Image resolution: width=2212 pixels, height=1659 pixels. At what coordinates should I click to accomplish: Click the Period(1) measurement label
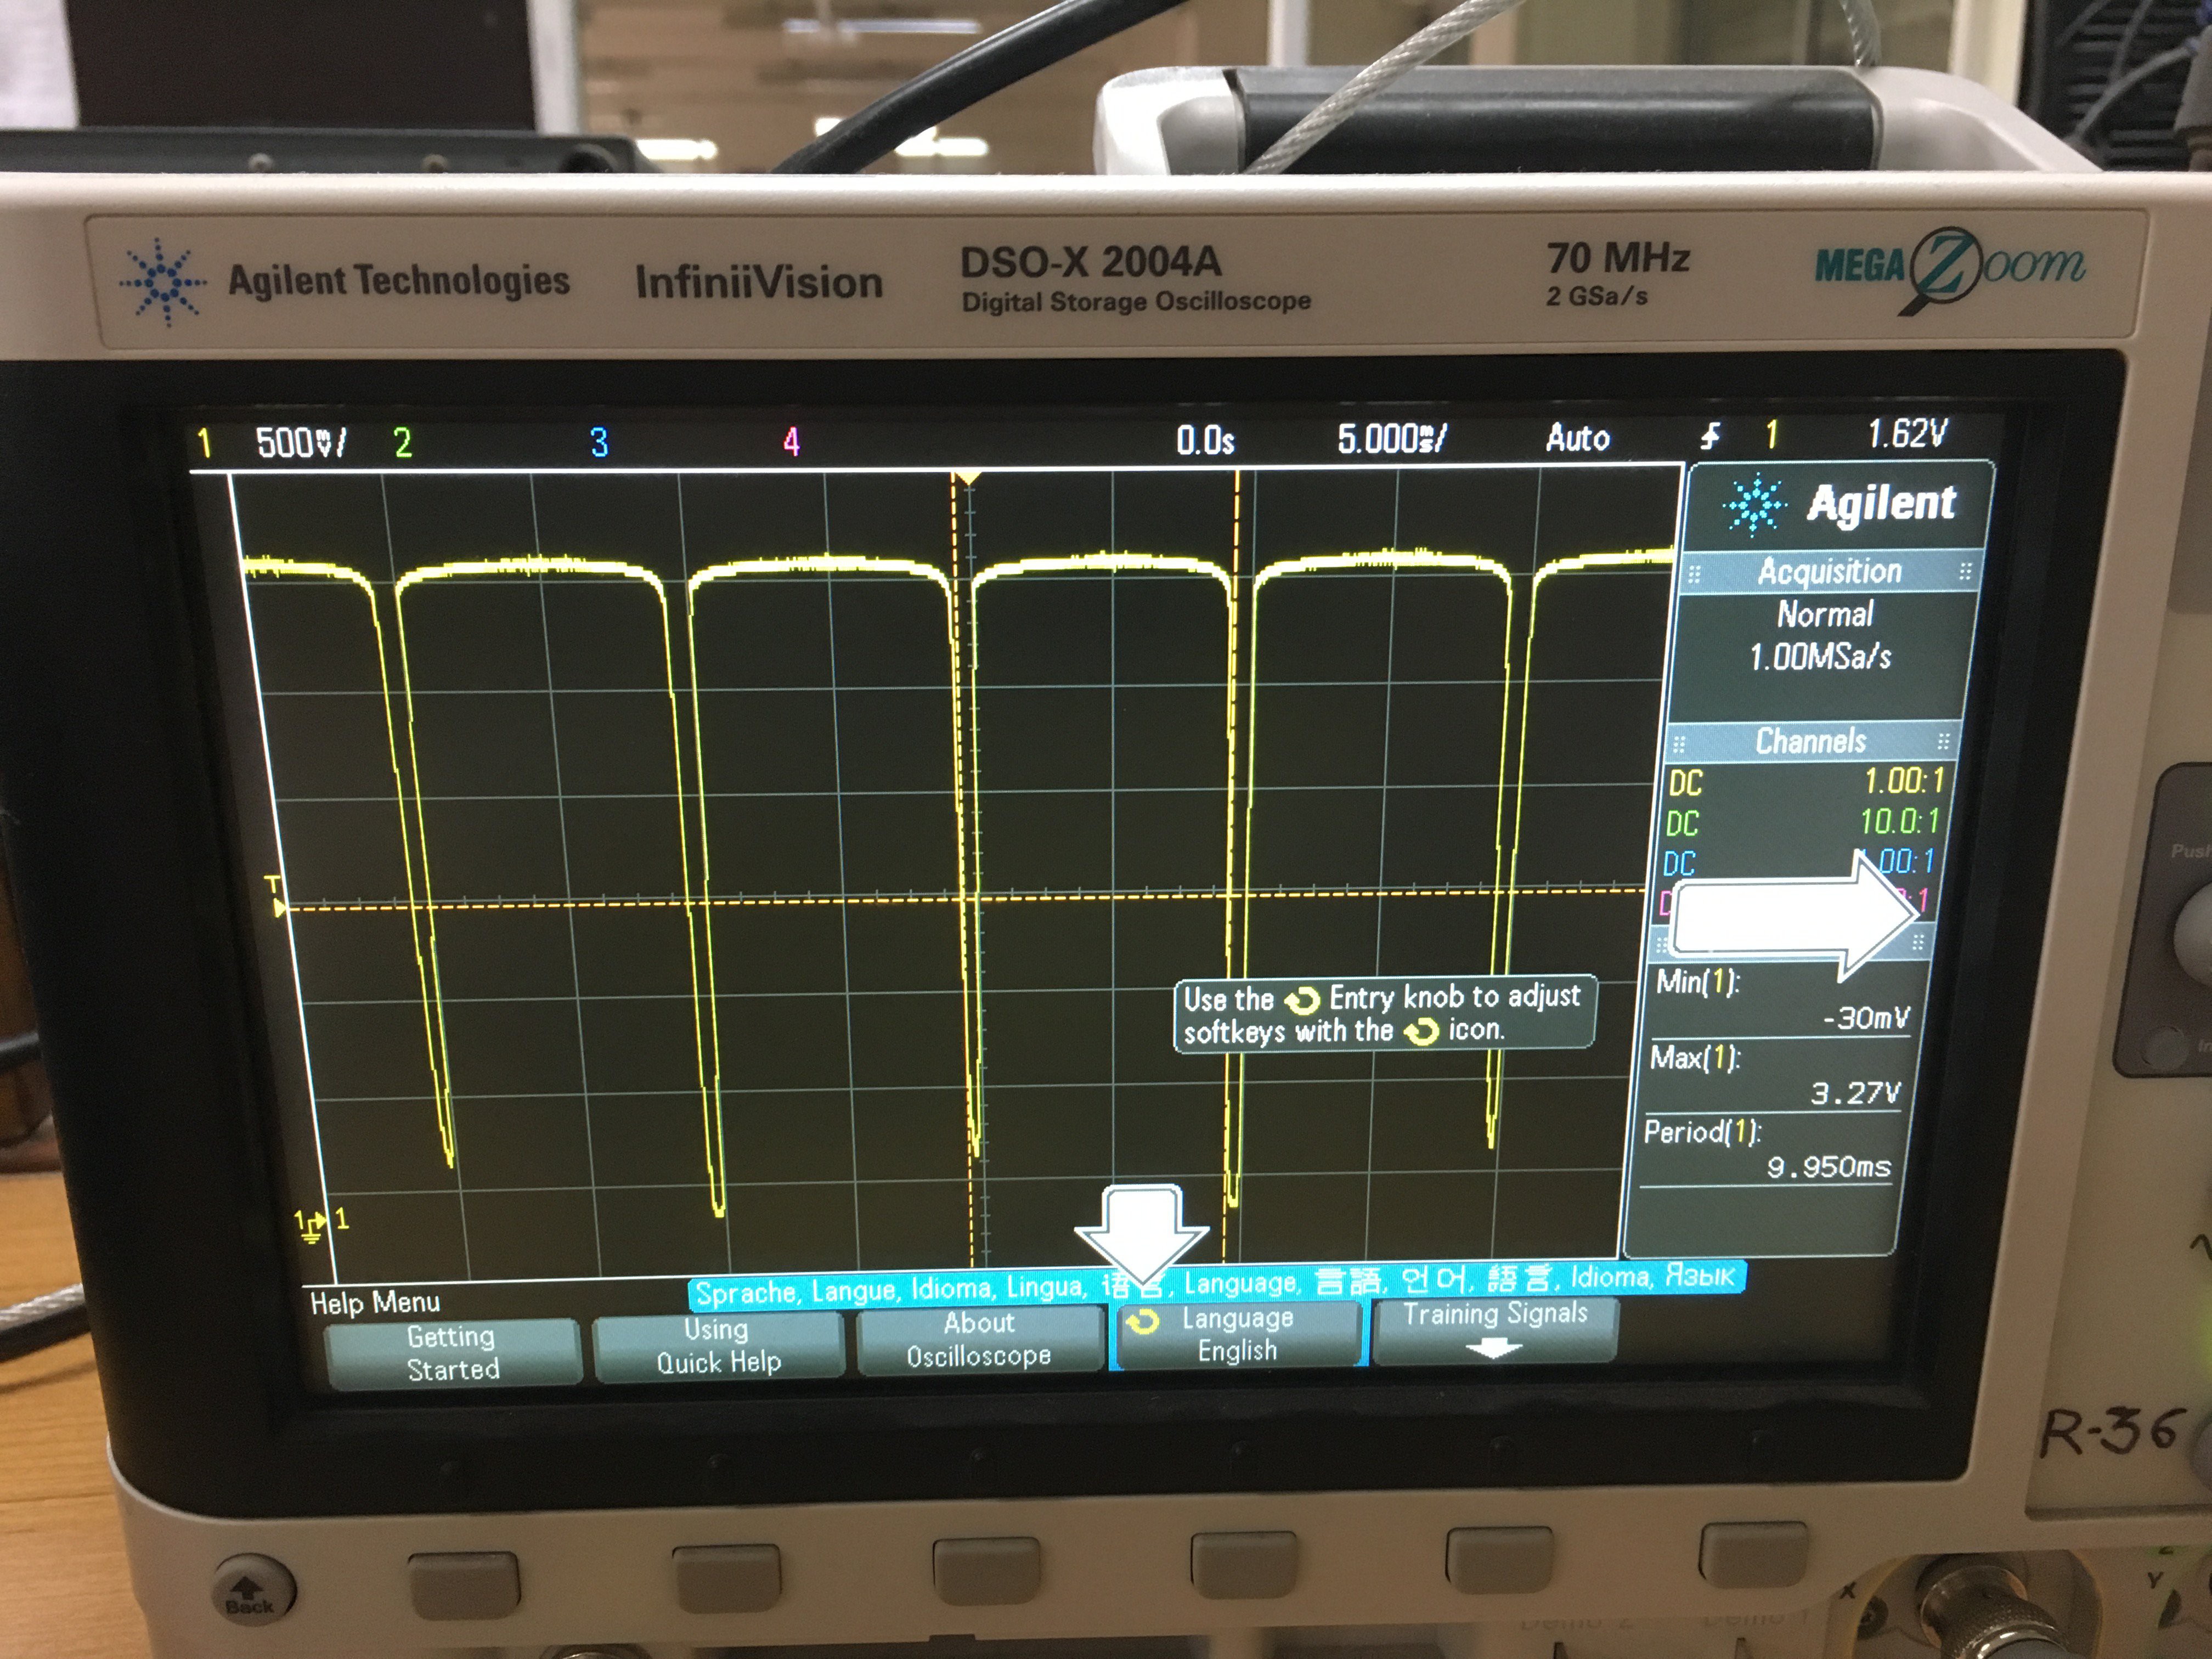[1702, 1132]
